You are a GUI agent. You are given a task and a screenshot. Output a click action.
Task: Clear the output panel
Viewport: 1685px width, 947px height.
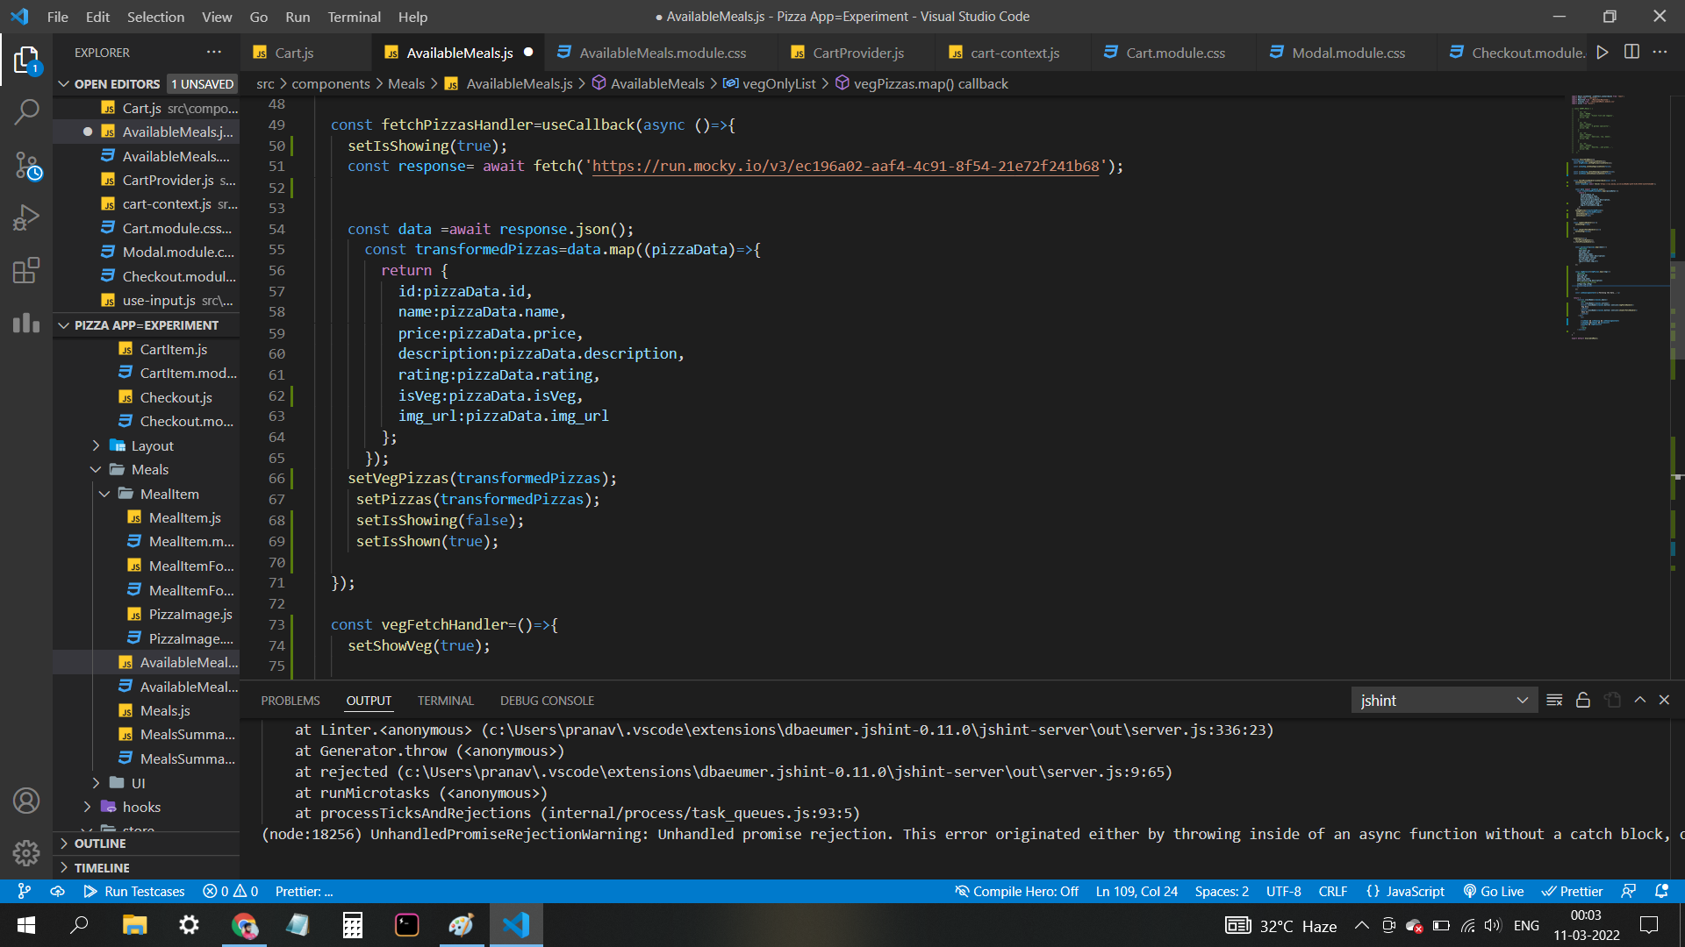1554,700
